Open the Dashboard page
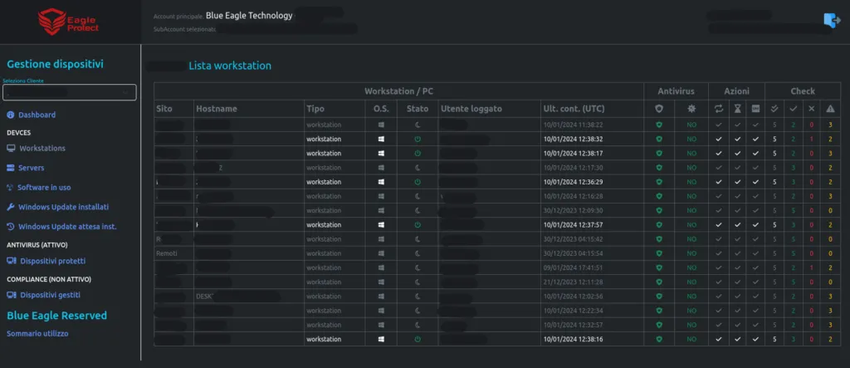The image size is (850, 368). pyautogui.click(x=37, y=115)
